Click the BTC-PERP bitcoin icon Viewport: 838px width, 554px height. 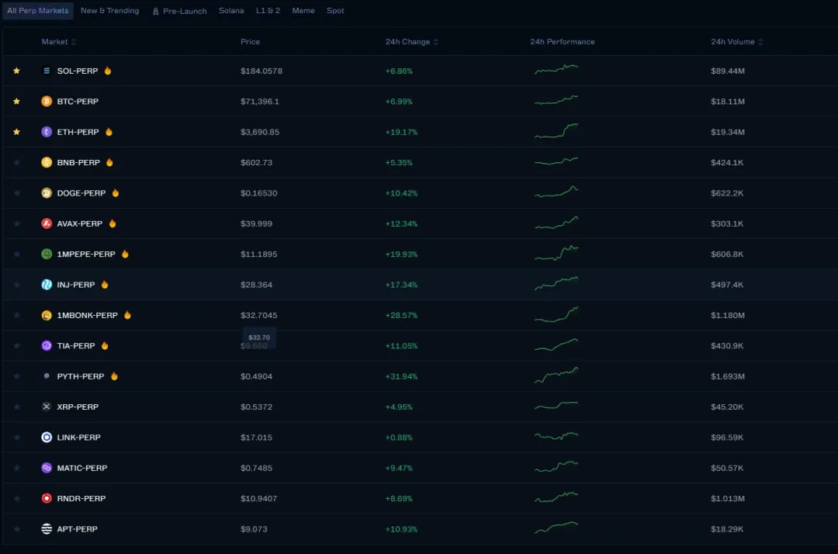(x=47, y=101)
